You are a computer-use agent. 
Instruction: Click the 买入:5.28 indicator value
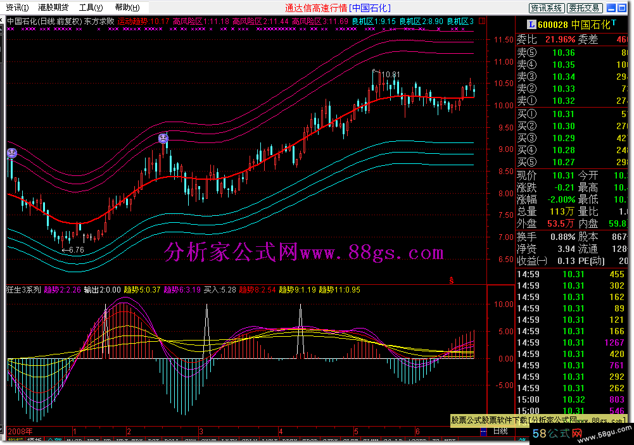point(220,290)
